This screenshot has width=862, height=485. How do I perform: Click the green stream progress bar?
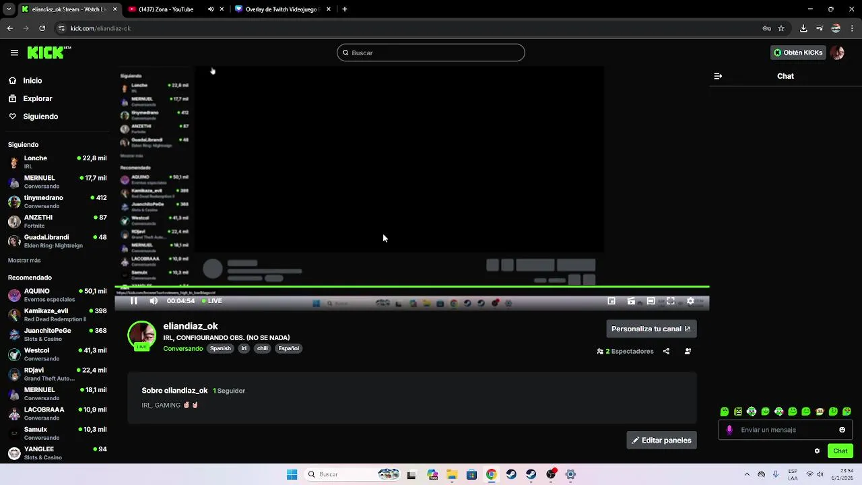[412, 287]
